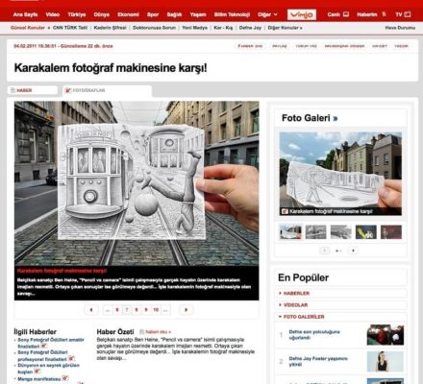Viewport: 423px width, 384px height.
Task: Open the Hava Durumu link
Action: 400,28
